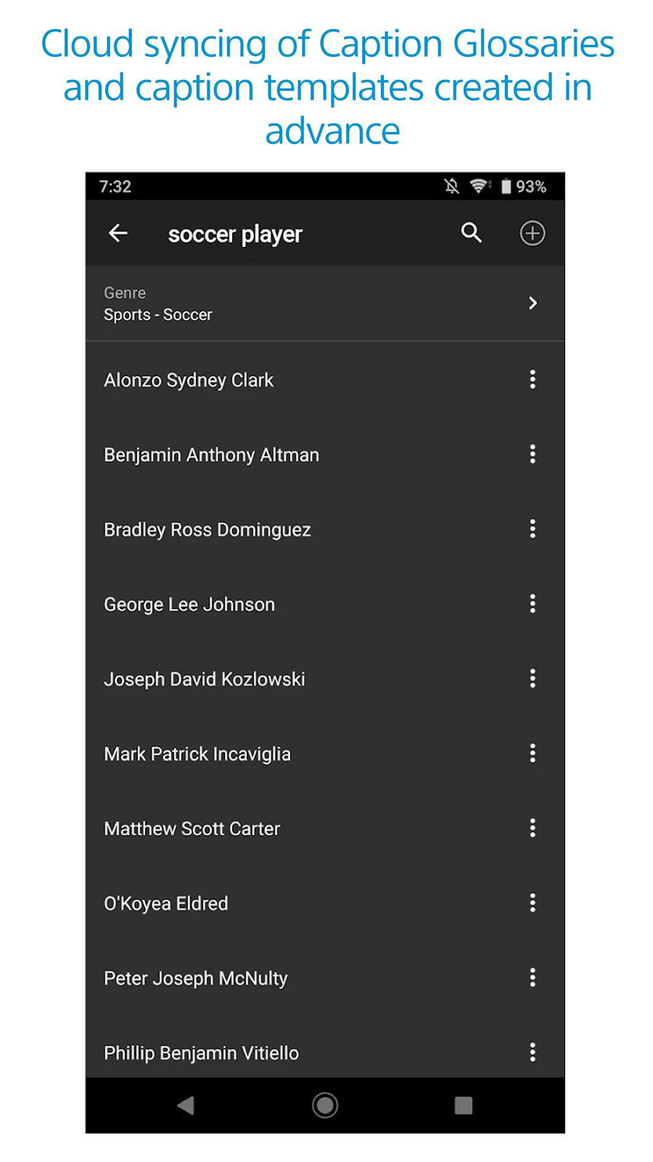653x1162 pixels.
Task: Show more options for George Lee Johnson
Action: [x=532, y=603]
